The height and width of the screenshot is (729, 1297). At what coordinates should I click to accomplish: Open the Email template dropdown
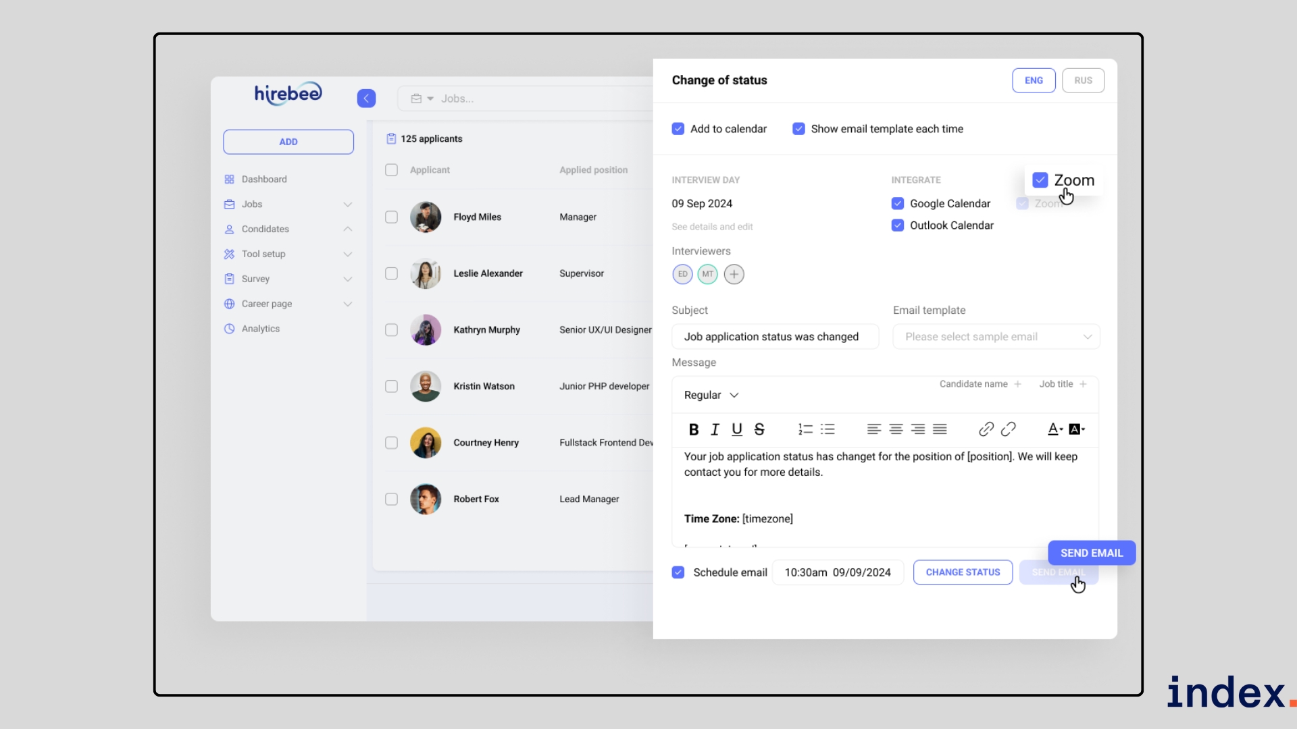996,337
